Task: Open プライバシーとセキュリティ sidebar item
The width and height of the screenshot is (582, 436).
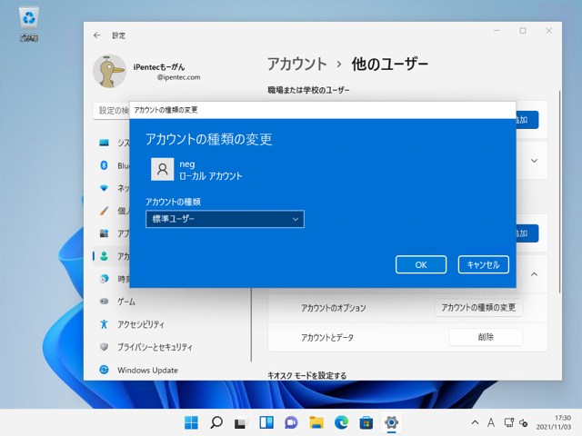Action: click(x=155, y=347)
